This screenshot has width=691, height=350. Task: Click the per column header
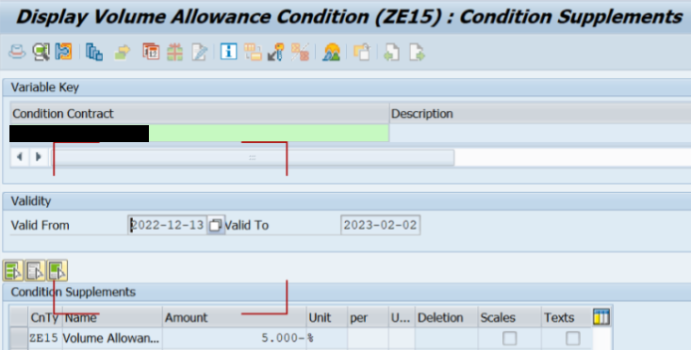(368, 317)
